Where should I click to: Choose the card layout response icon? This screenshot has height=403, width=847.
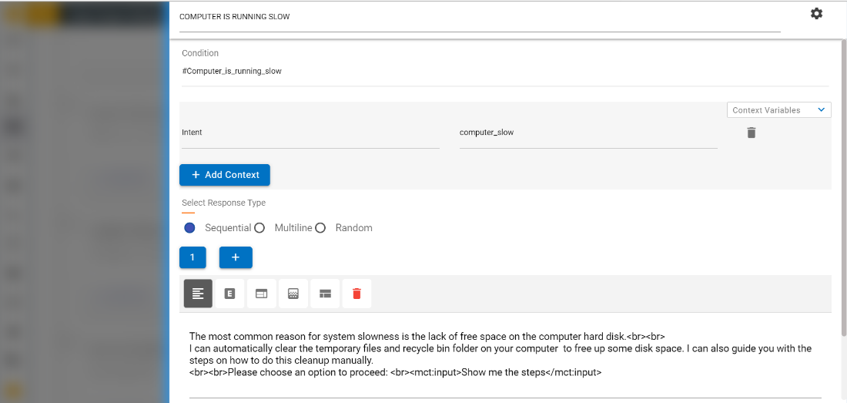tap(262, 294)
